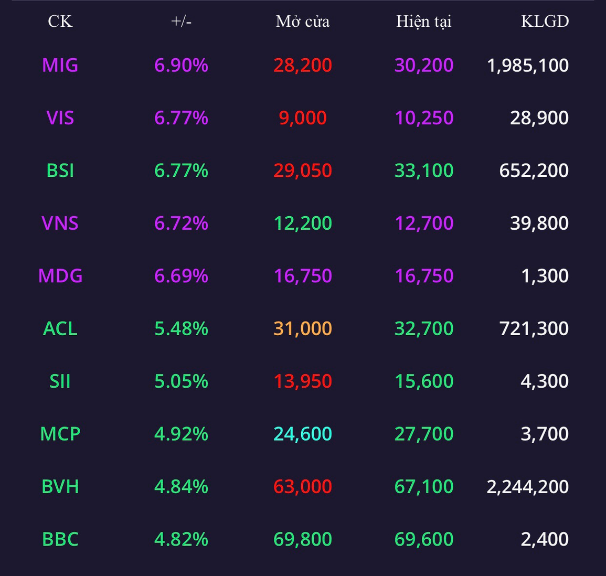Choose the ACL stock ticker
Viewport: 606px width, 576px height.
point(60,328)
